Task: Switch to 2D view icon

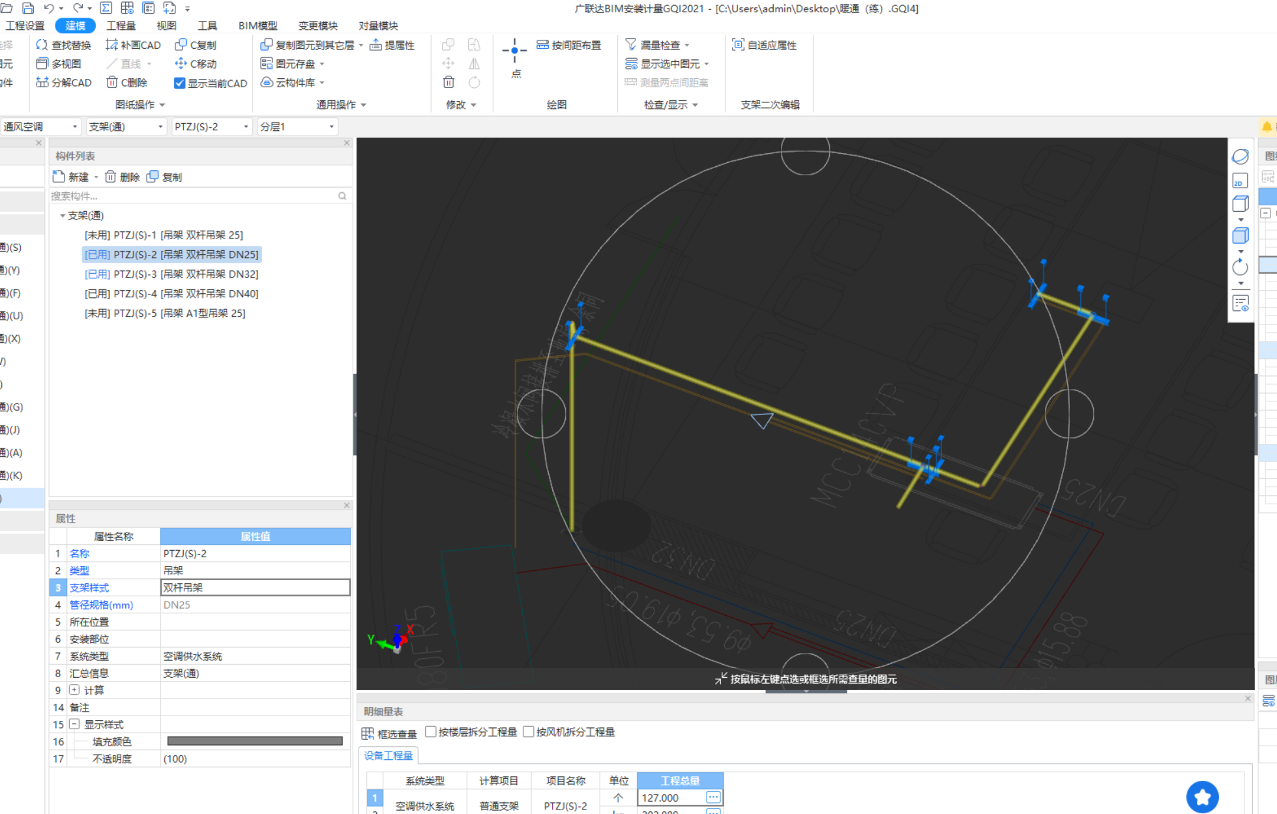Action: 1240,181
